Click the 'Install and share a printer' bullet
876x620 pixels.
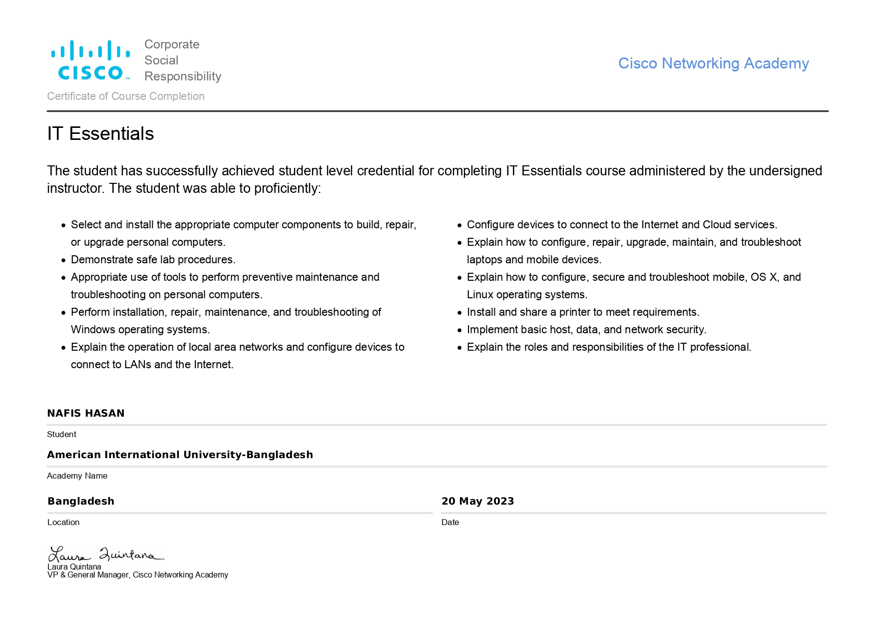click(x=583, y=312)
